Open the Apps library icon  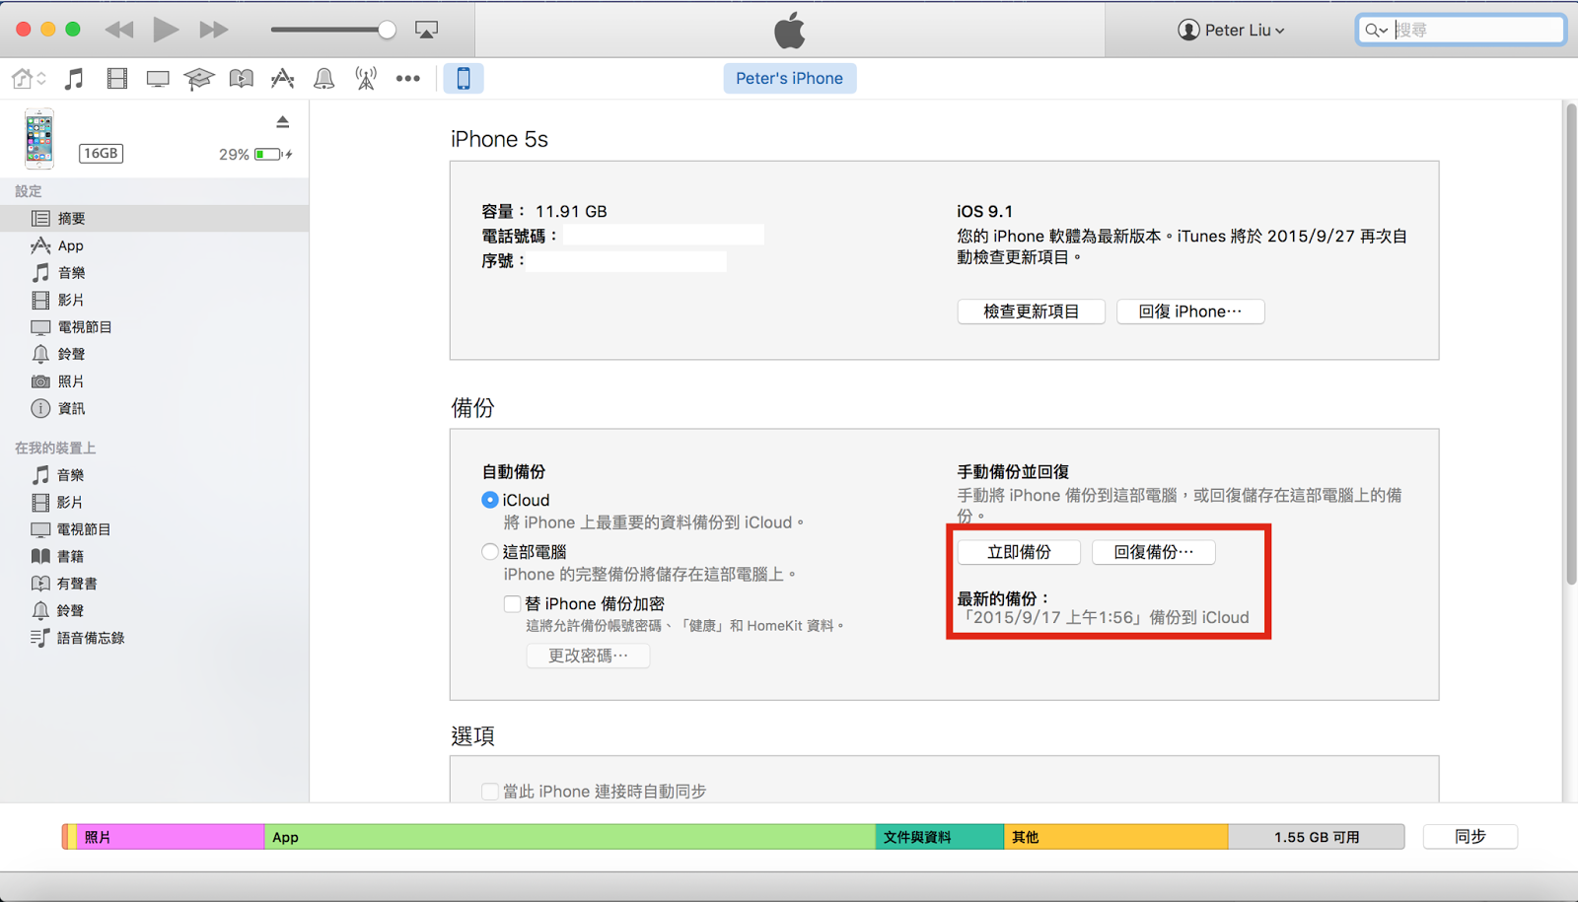click(x=282, y=78)
